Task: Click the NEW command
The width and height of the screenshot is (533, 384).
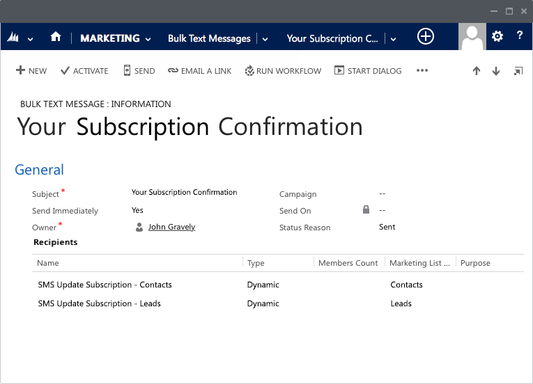Action: coord(31,71)
